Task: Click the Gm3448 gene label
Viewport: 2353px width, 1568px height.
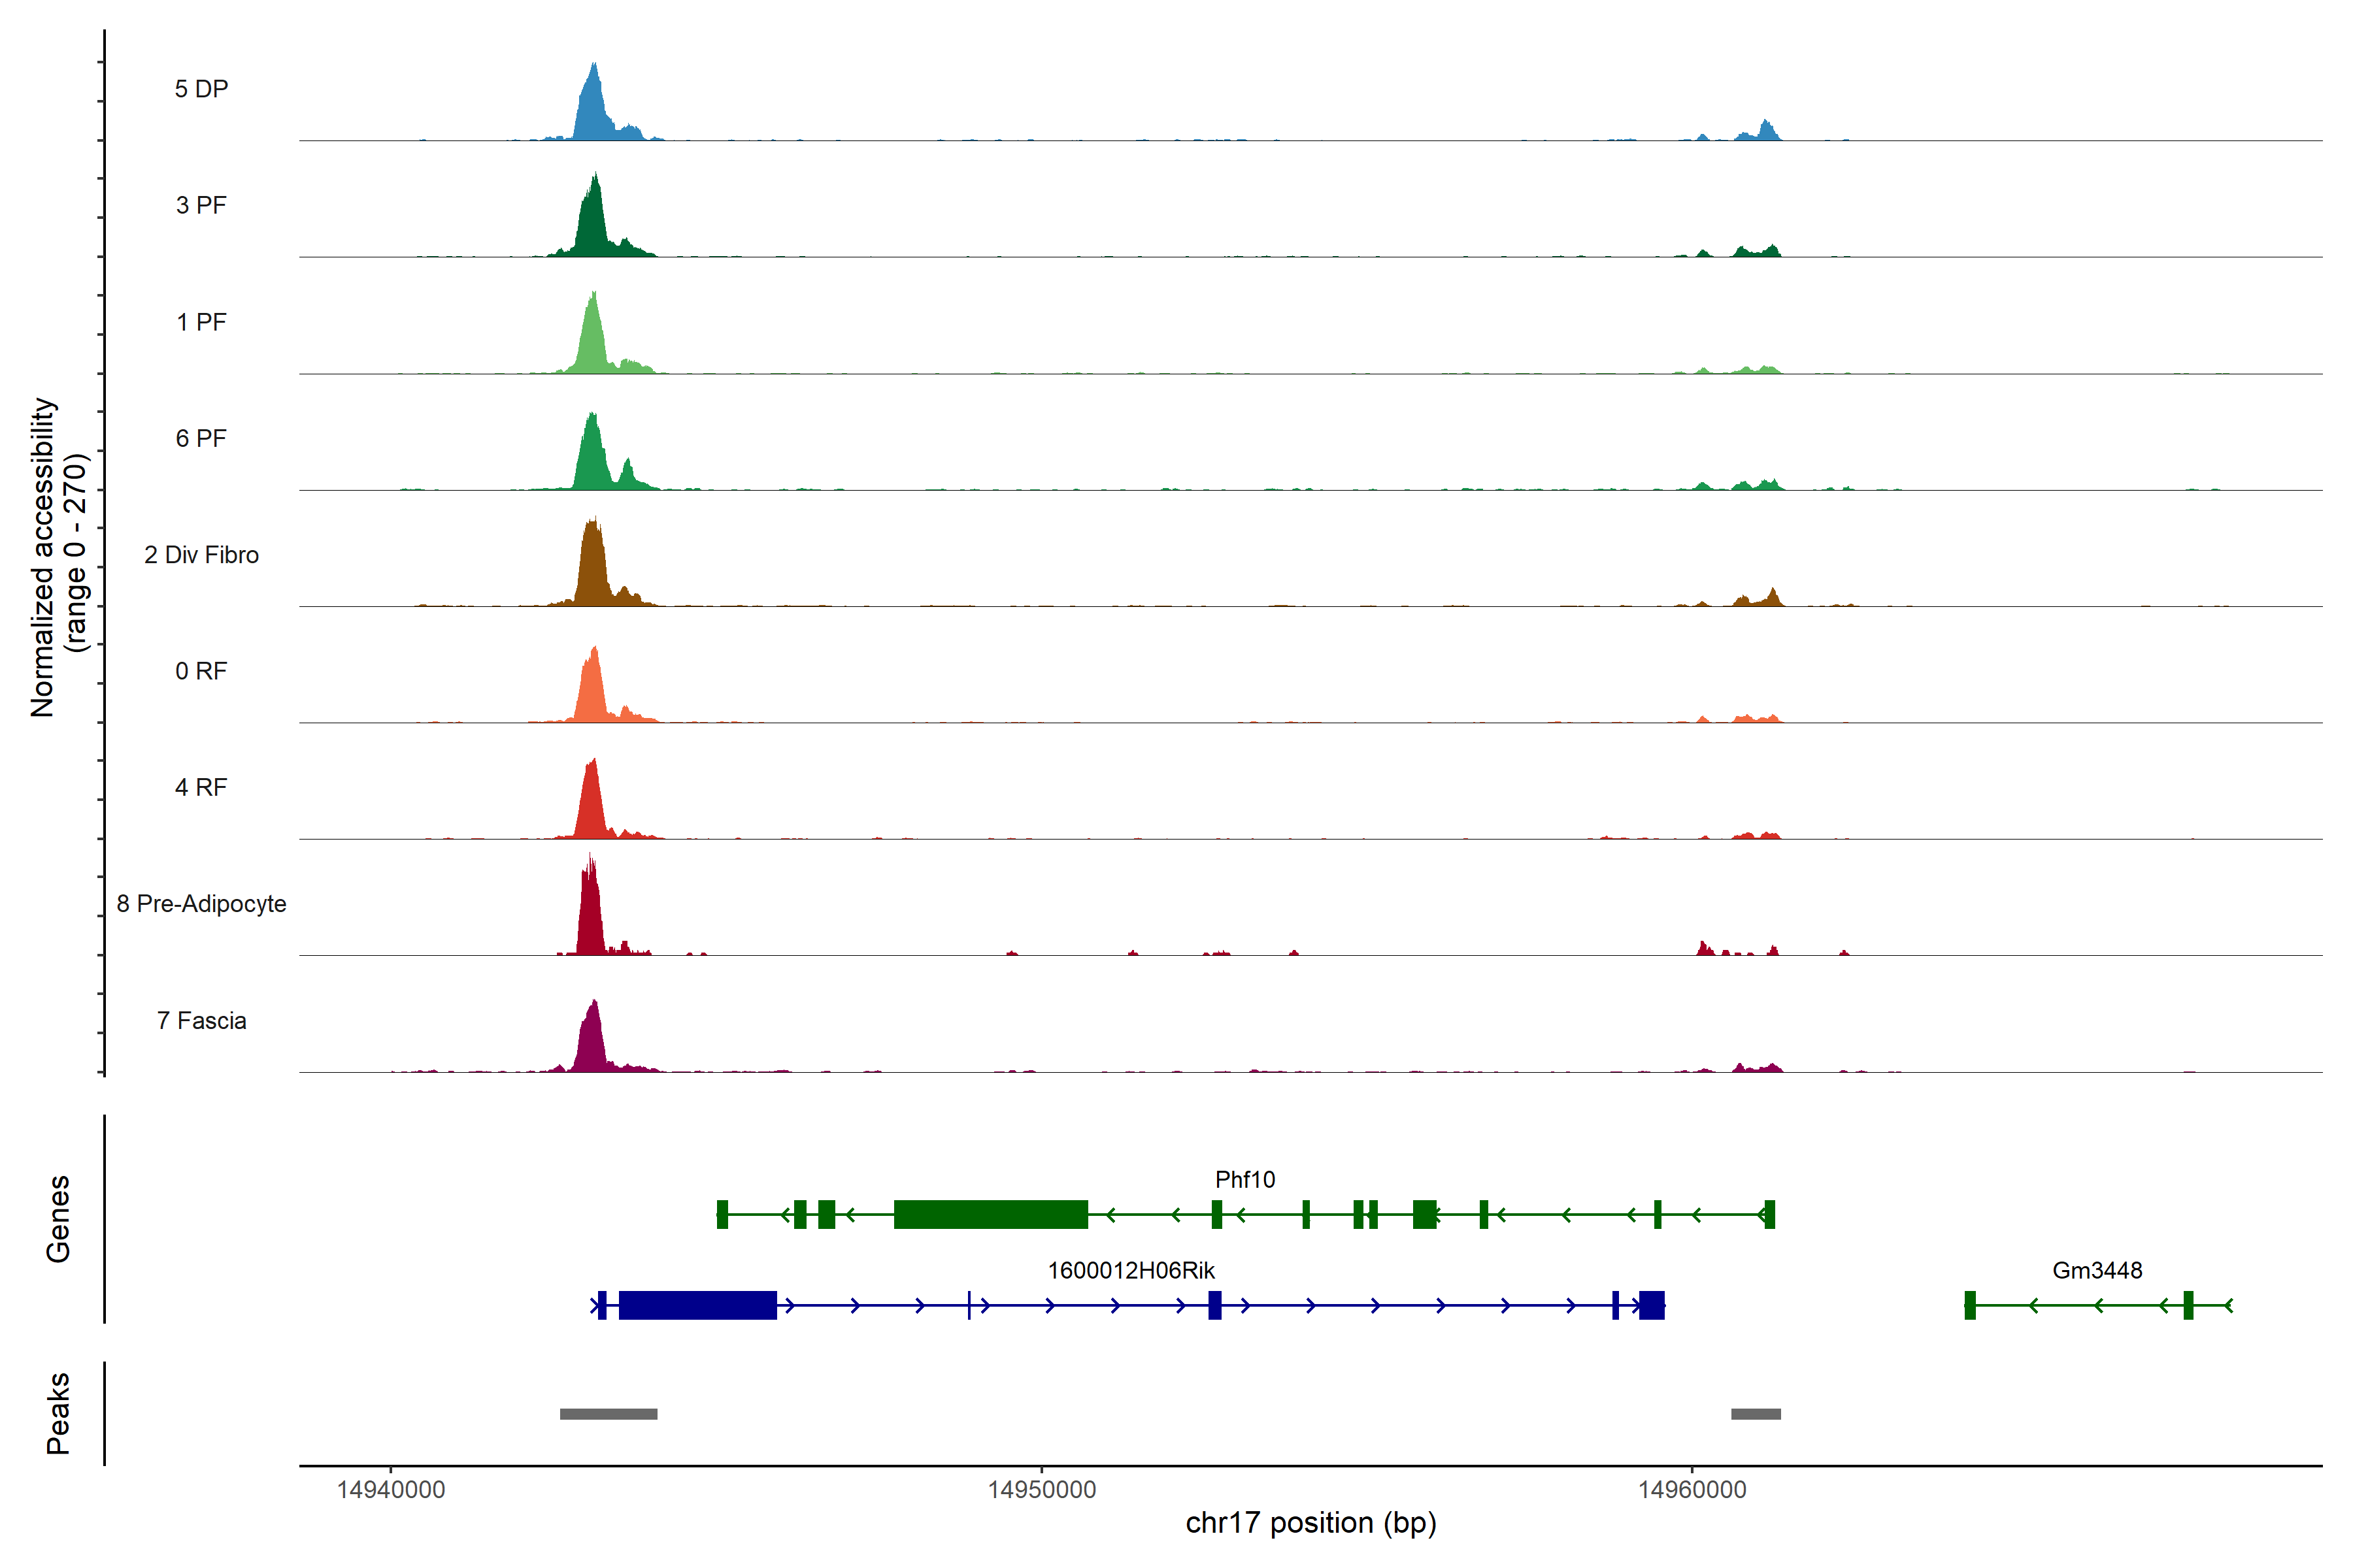Action: point(2097,1271)
